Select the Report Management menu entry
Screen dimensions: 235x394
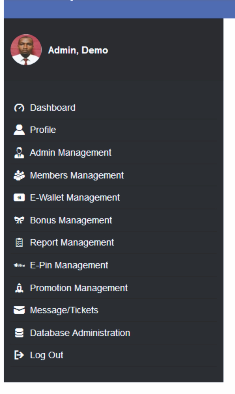[x=72, y=243]
